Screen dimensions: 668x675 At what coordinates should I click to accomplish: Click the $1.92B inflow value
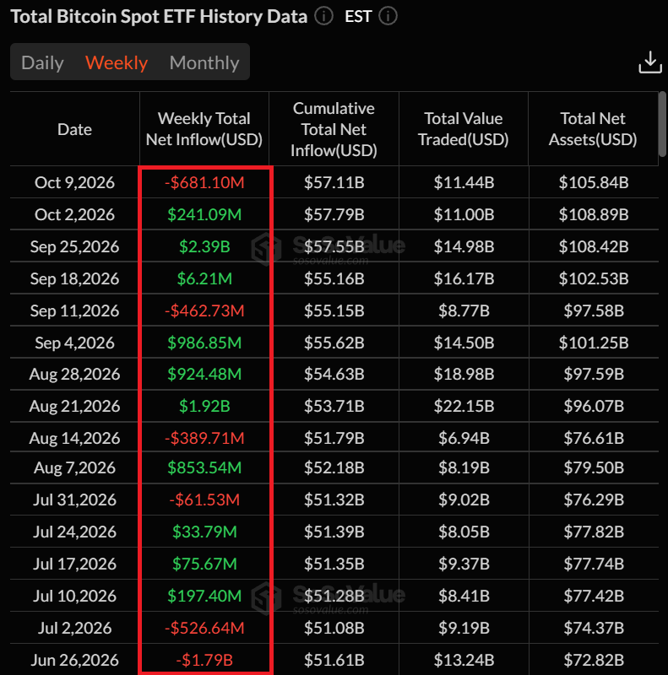pyautogui.click(x=204, y=406)
